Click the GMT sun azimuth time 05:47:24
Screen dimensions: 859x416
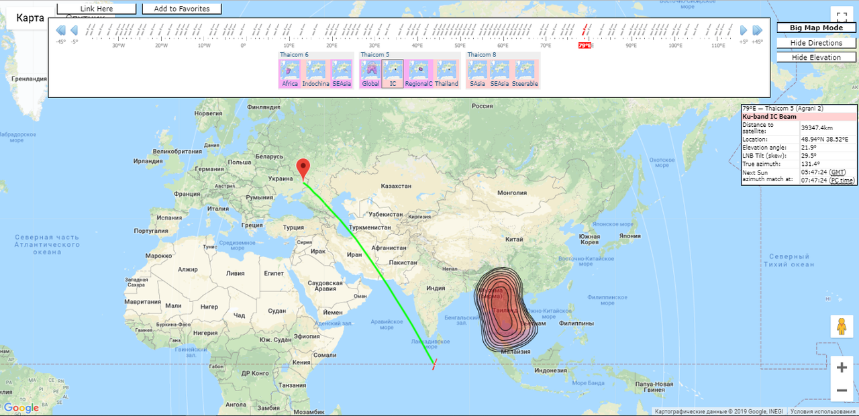(x=814, y=172)
